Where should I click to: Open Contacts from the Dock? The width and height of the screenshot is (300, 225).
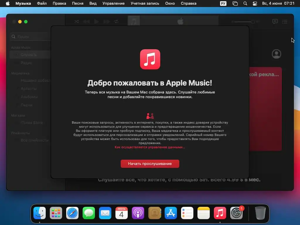154,213
